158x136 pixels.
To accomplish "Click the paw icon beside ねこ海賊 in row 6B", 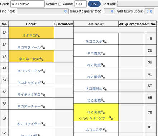I will click(x=103, y=101).
